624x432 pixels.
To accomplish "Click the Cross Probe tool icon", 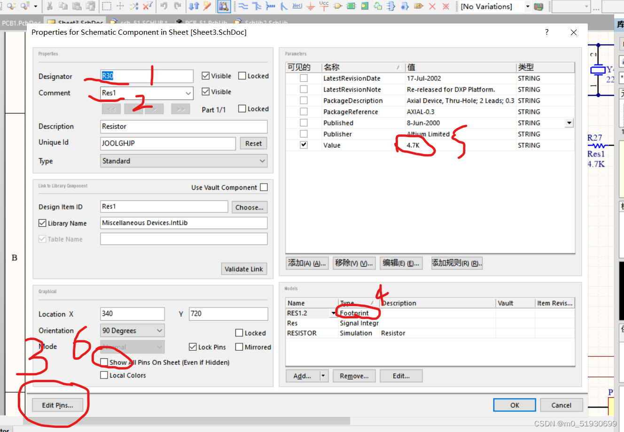I will [207, 6].
